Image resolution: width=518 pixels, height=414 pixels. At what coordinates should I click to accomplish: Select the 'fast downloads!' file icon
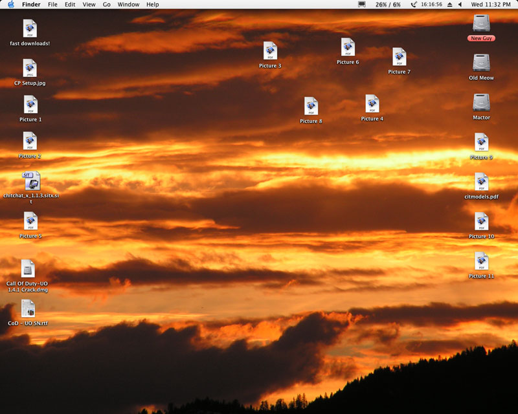click(x=30, y=28)
